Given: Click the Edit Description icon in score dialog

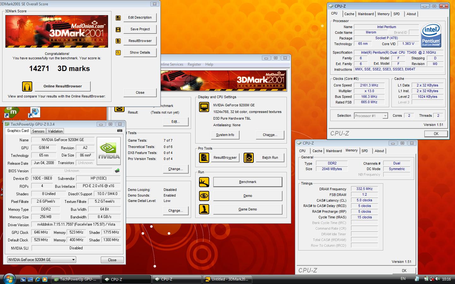Looking at the screenshot, I should click(x=118, y=18).
